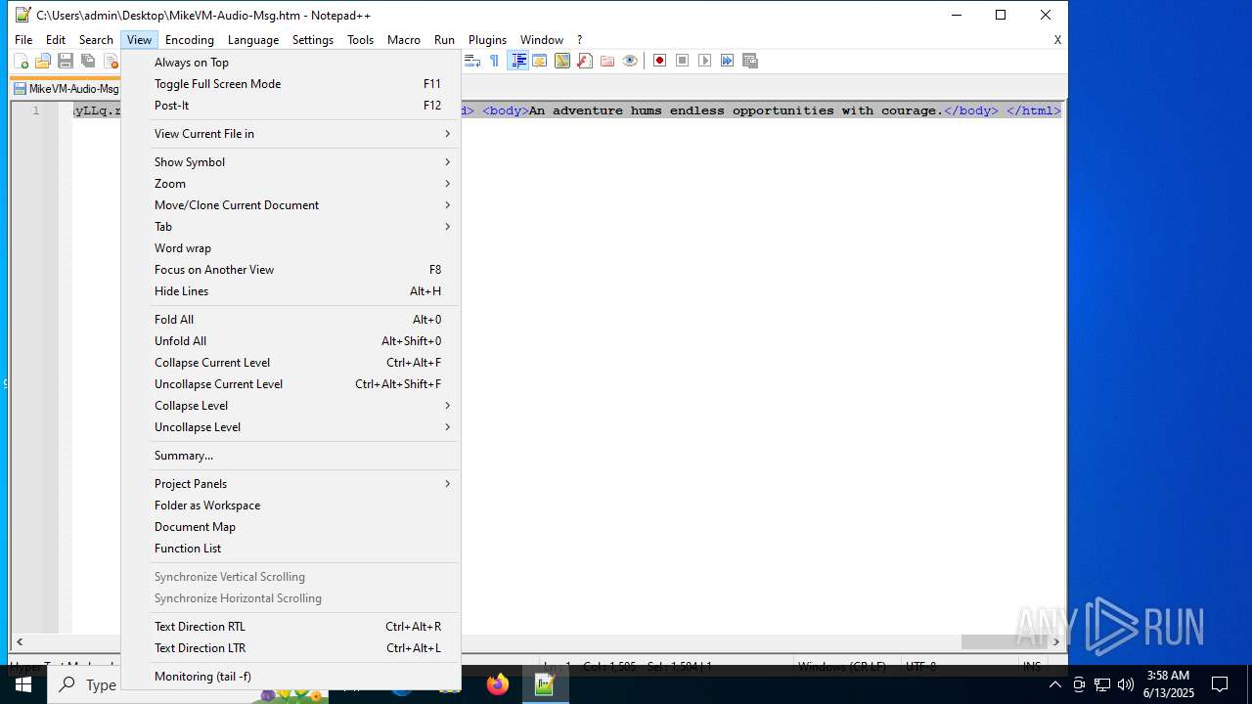Click the Folder as Workspace toolbar icon
The width and height of the screenshot is (1252, 704).
(606, 61)
